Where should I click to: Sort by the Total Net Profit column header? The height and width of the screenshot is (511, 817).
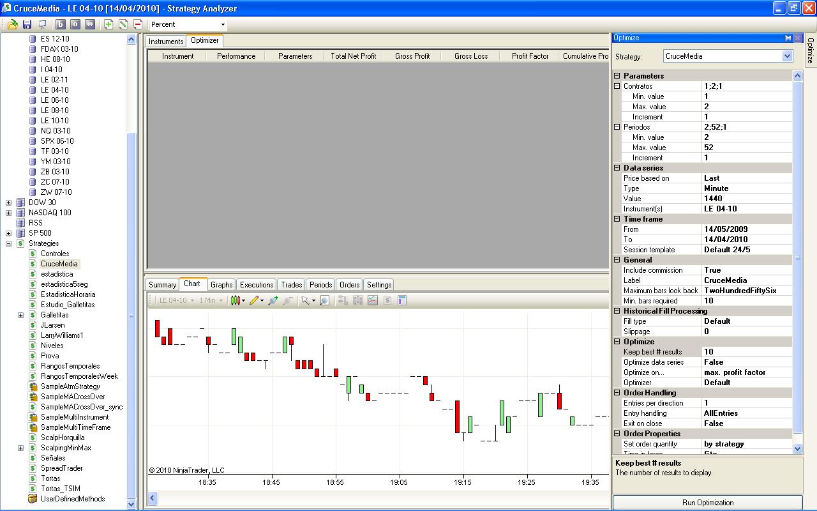(354, 56)
